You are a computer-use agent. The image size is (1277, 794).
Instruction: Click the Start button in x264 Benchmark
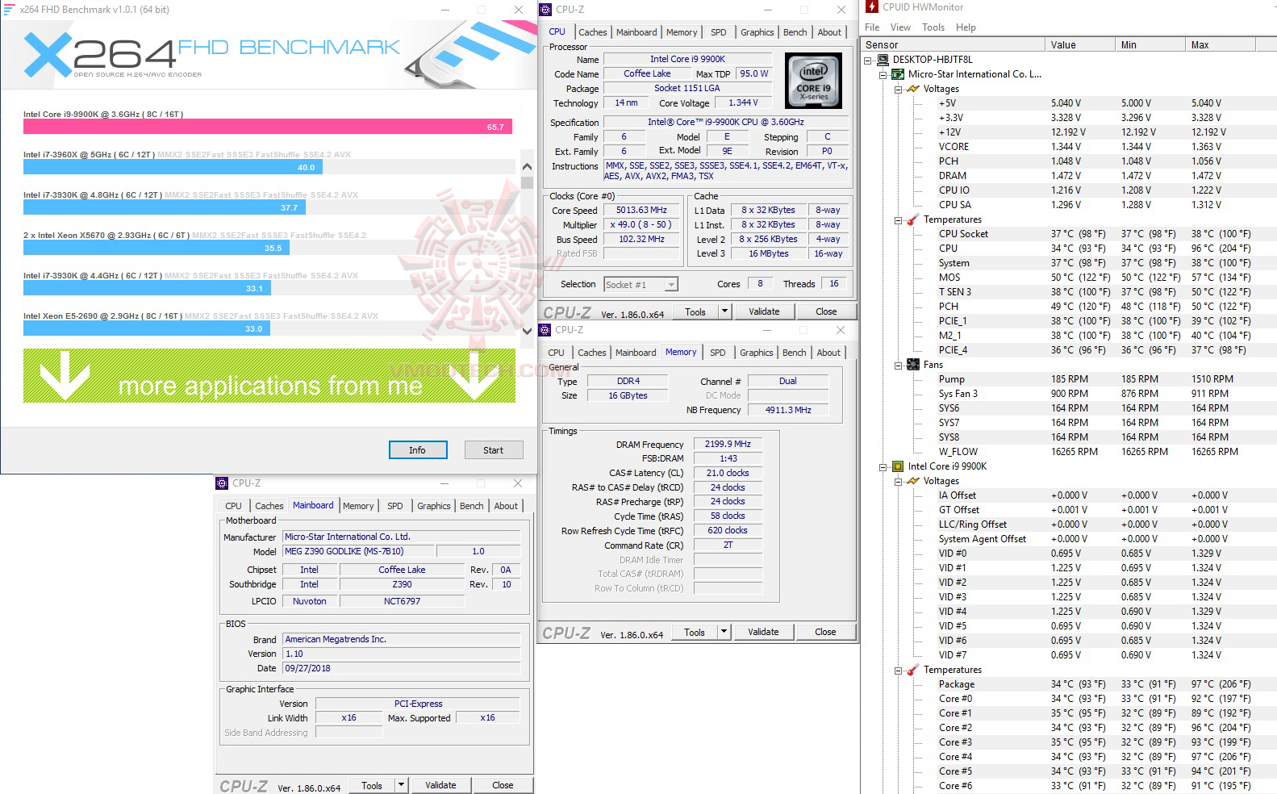point(494,450)
